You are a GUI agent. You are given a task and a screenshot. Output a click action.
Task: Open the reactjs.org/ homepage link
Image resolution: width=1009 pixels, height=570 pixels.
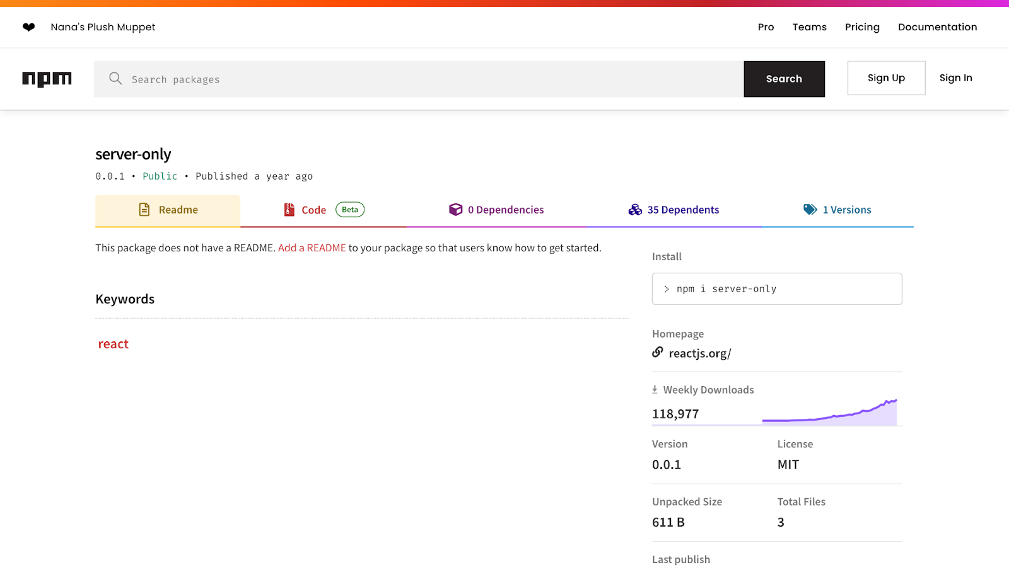tap(700, 353)
